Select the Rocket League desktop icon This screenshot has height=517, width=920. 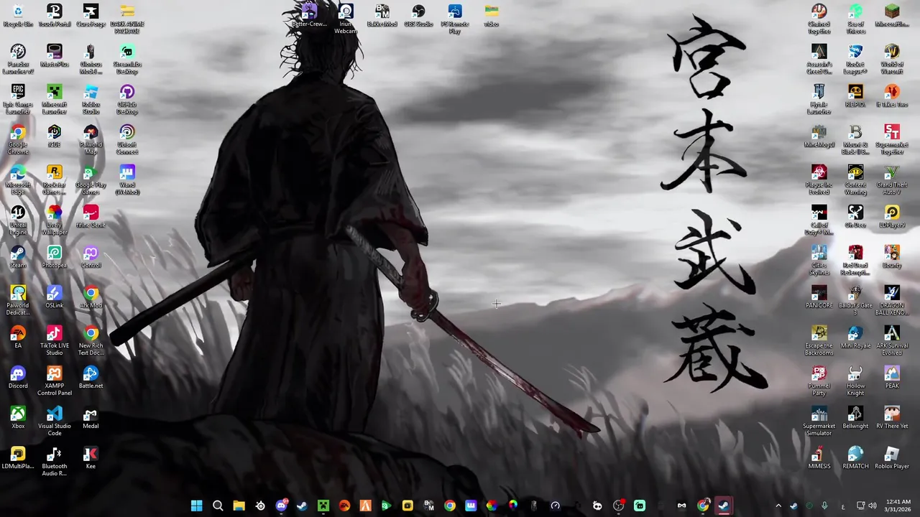pyautogui.click(x=855, y=60)
